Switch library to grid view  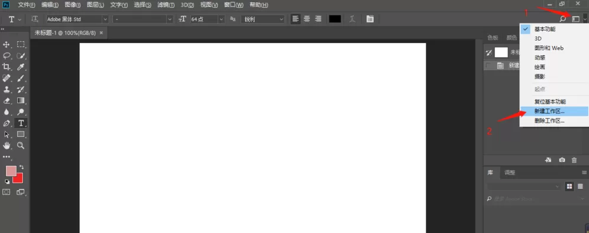pyautogui.click(x=569, y=186)
